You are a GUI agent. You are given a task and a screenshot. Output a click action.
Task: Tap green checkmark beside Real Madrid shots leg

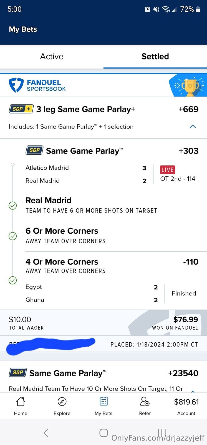[13, 206]
